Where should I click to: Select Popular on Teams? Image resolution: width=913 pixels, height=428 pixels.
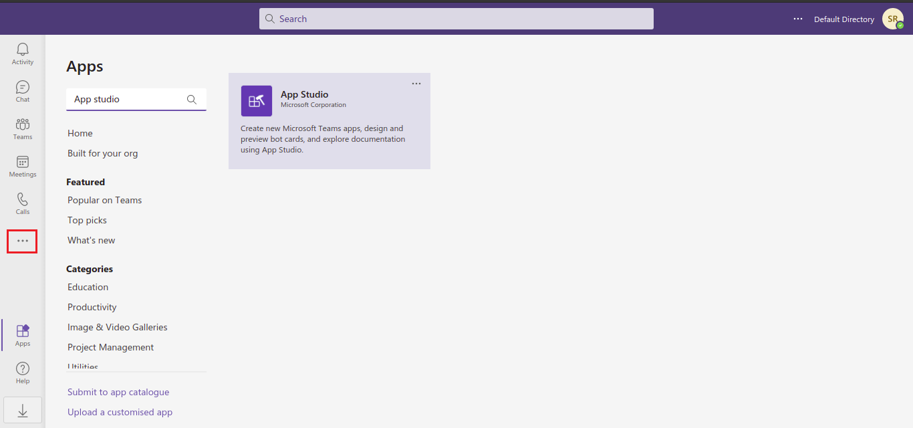tap(105, 200)
